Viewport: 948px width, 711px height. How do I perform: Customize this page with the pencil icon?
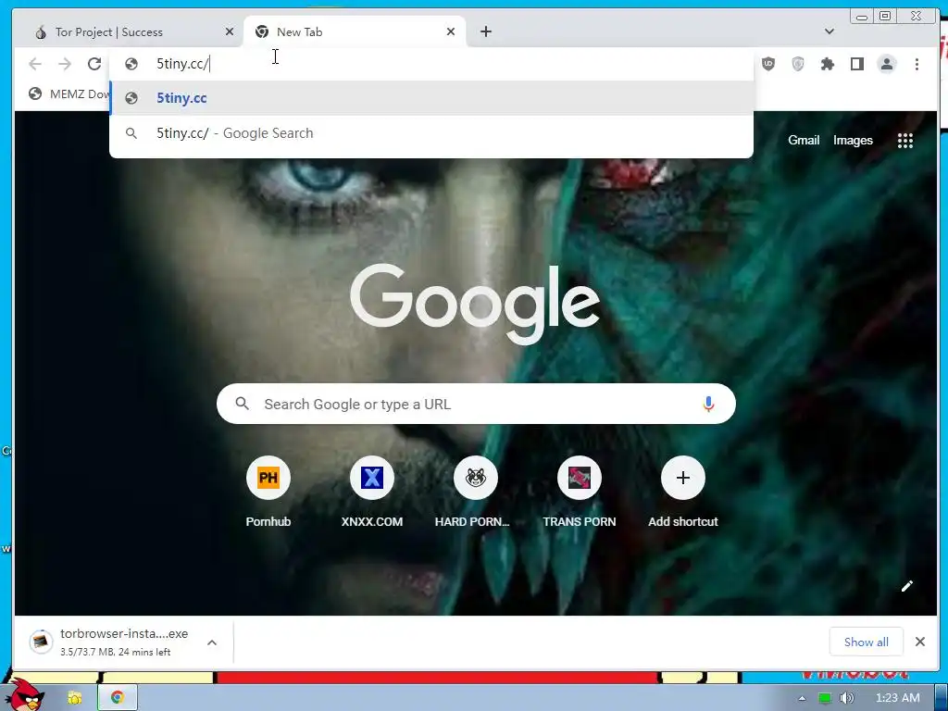[907, 586]
